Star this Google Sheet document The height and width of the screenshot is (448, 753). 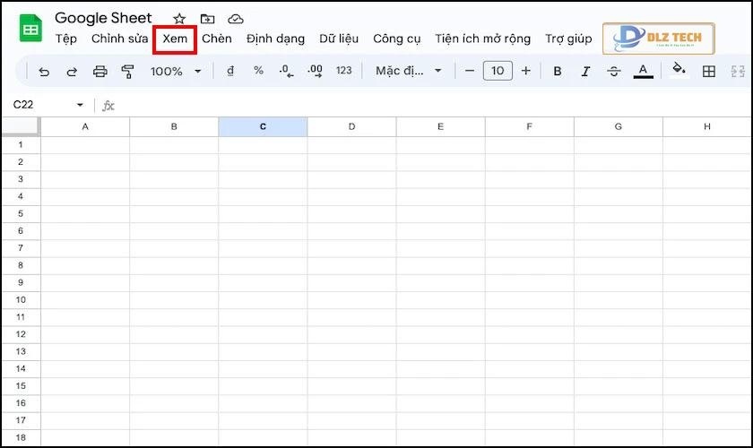tap(179, 19)
